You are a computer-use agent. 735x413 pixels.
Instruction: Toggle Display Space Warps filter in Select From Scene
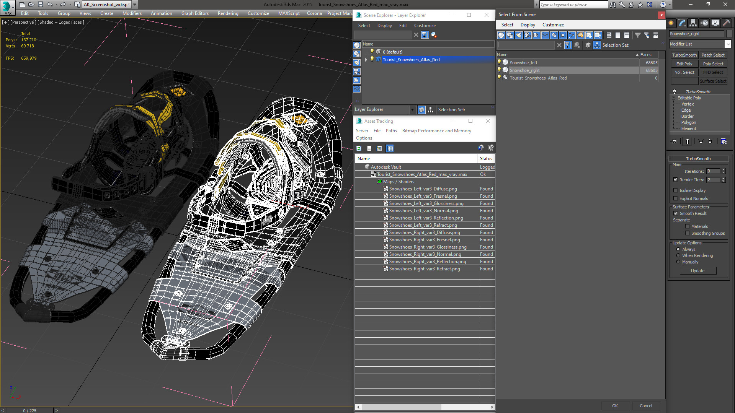[x=545, y=35]
